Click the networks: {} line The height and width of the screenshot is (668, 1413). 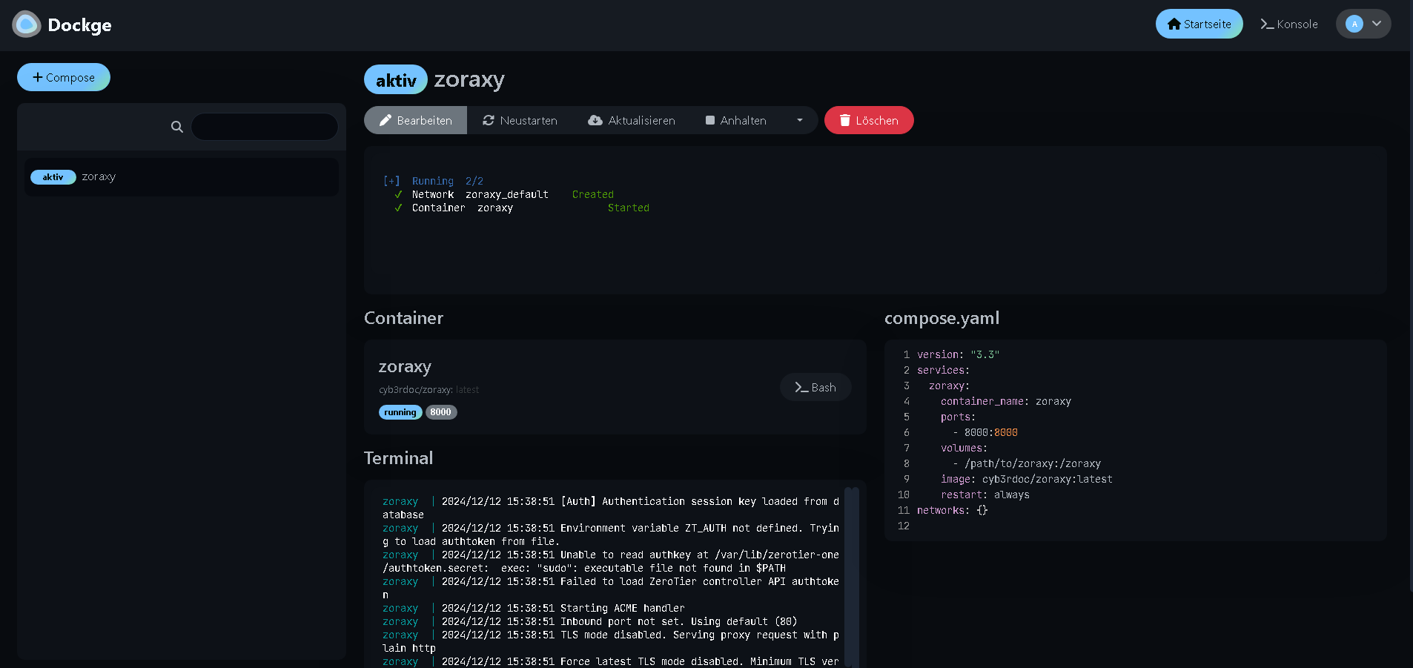[953, 510]
